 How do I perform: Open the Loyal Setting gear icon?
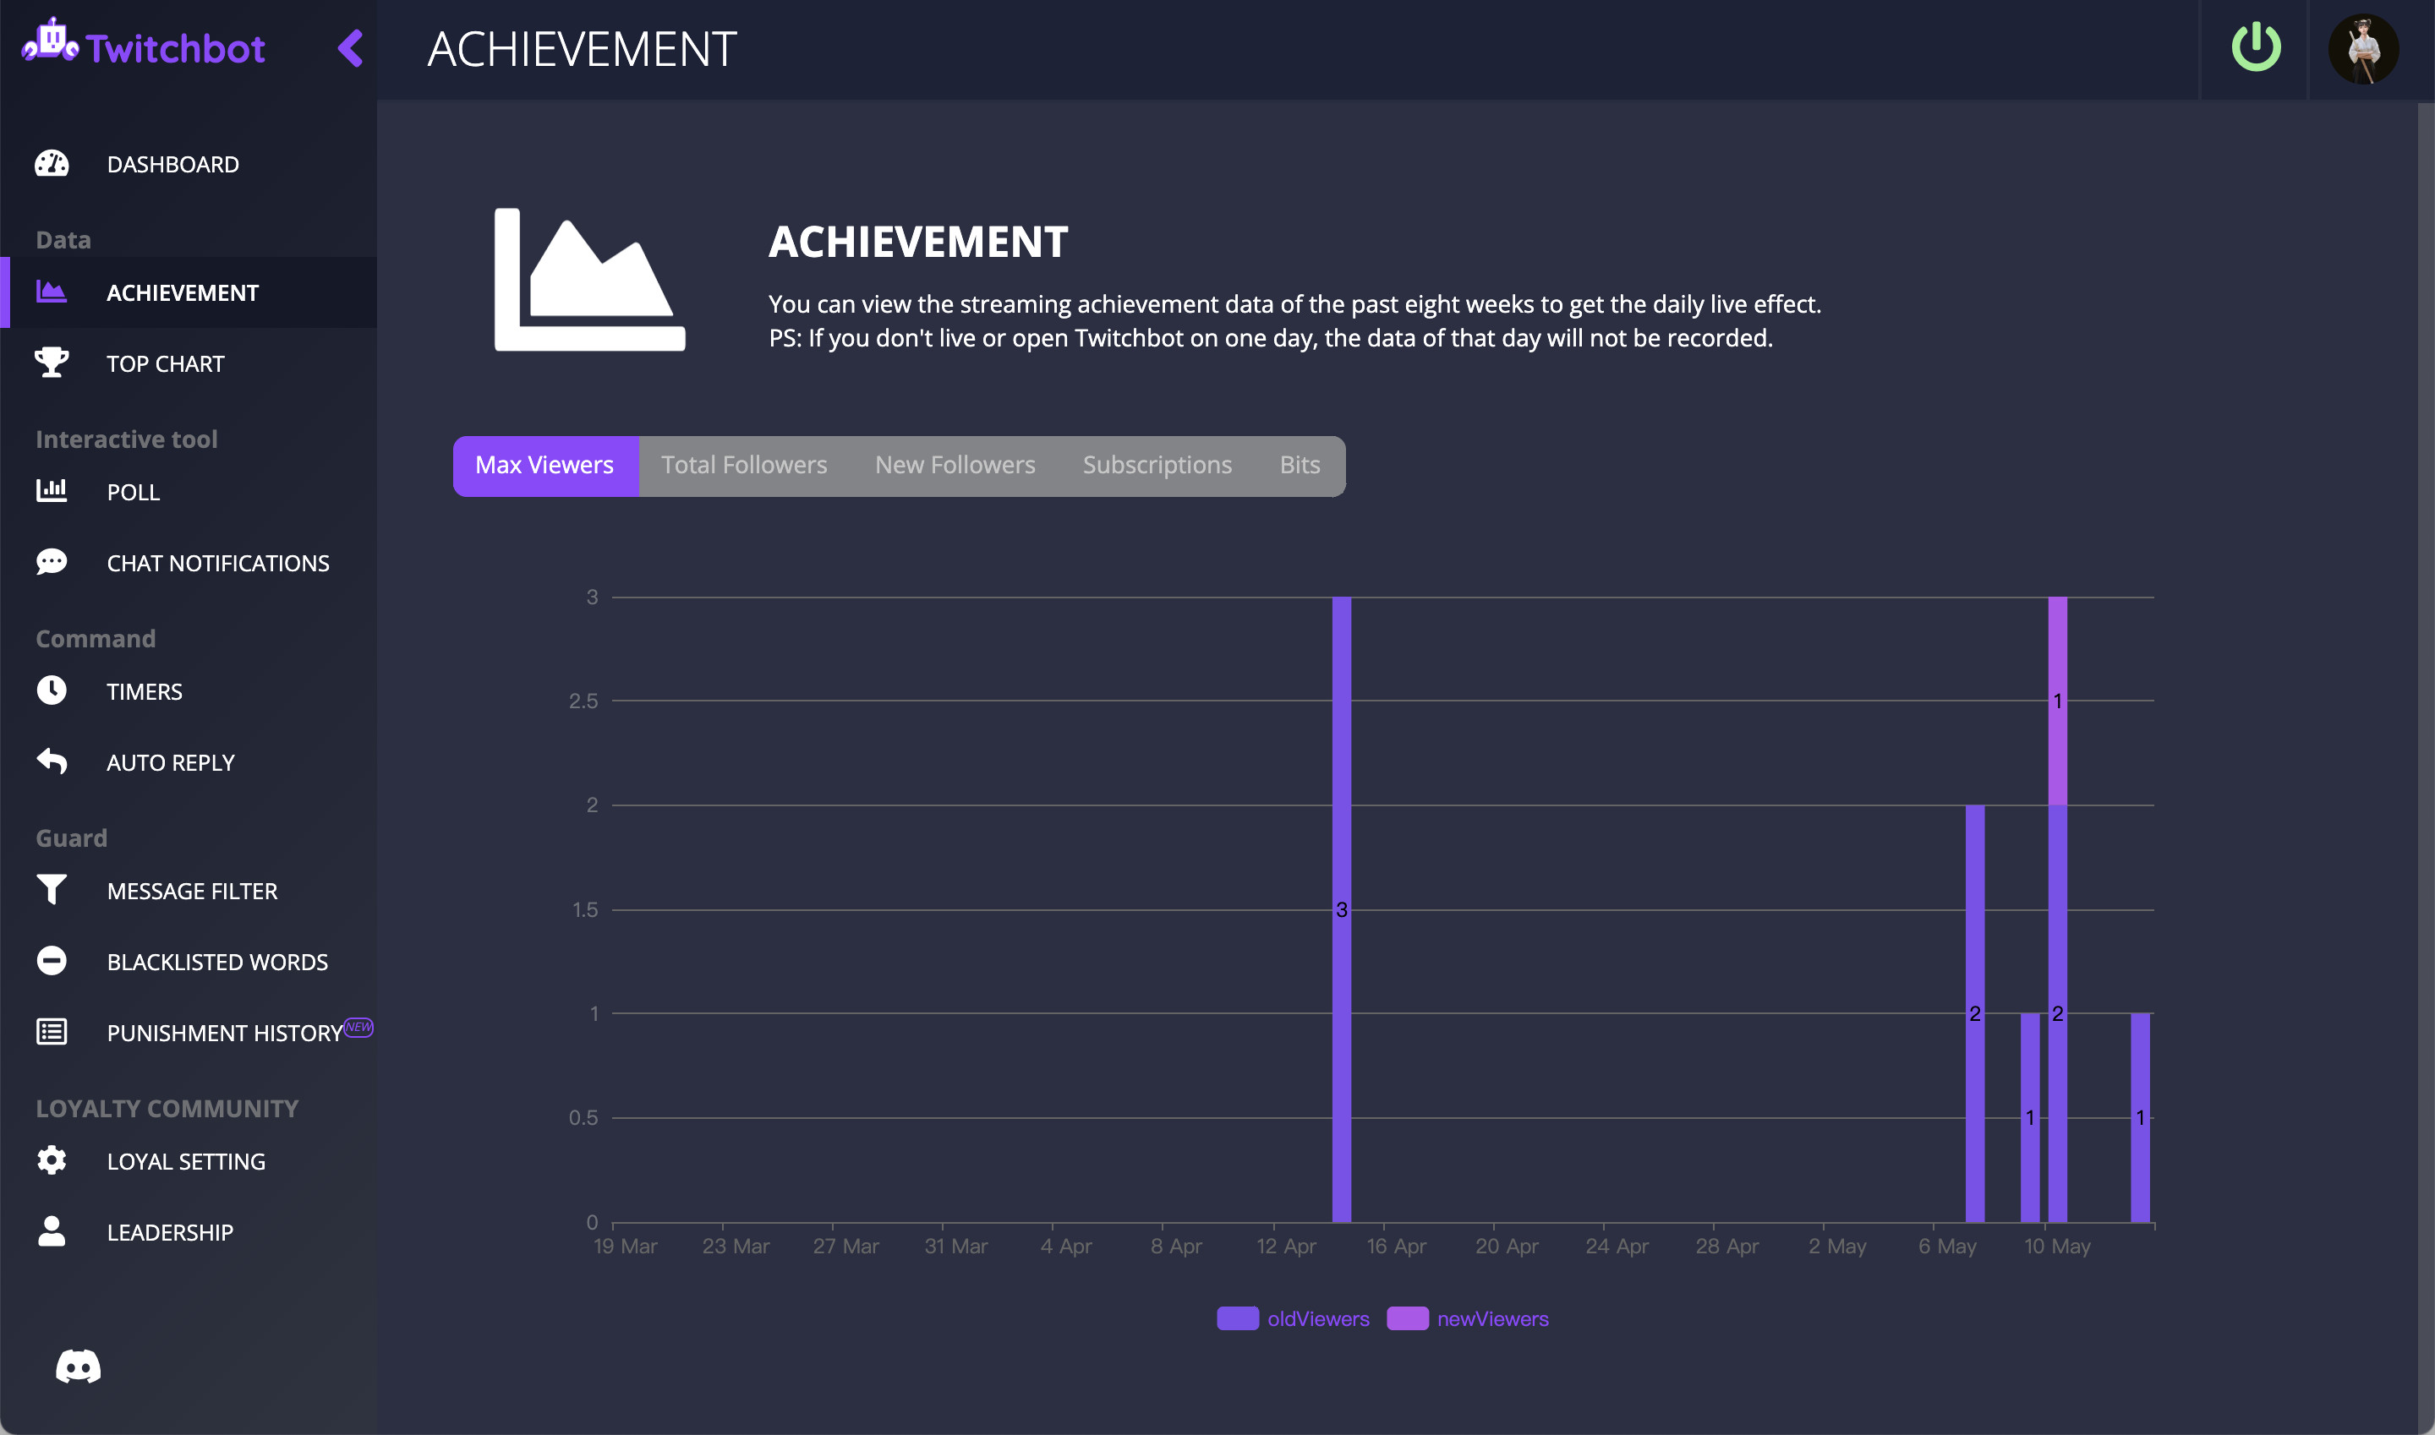(52, 1160)
